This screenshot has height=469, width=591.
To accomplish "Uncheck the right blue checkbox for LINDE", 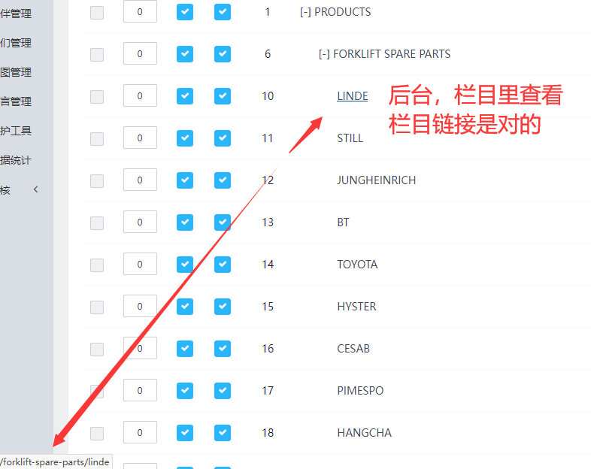I will click(223, 96).
